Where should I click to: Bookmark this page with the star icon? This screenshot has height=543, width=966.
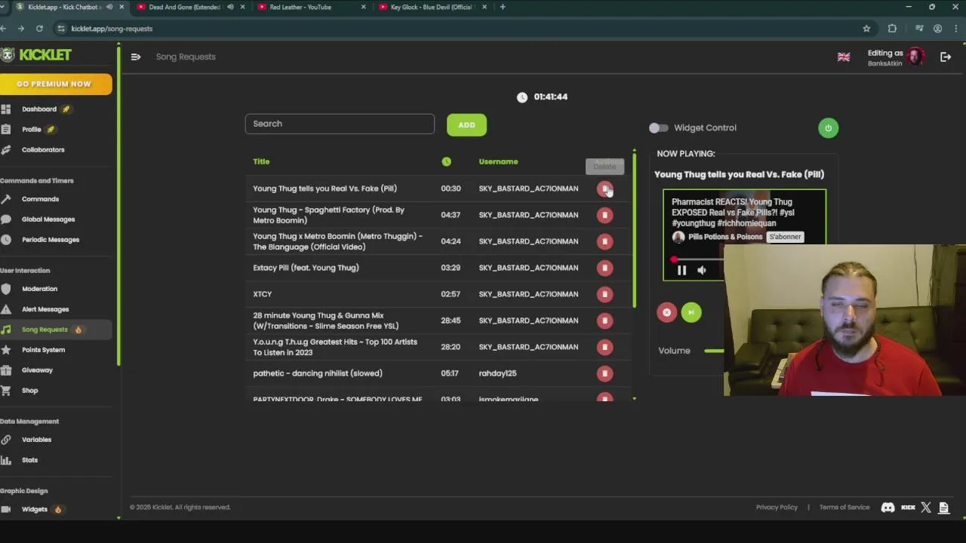coord(866,29)
